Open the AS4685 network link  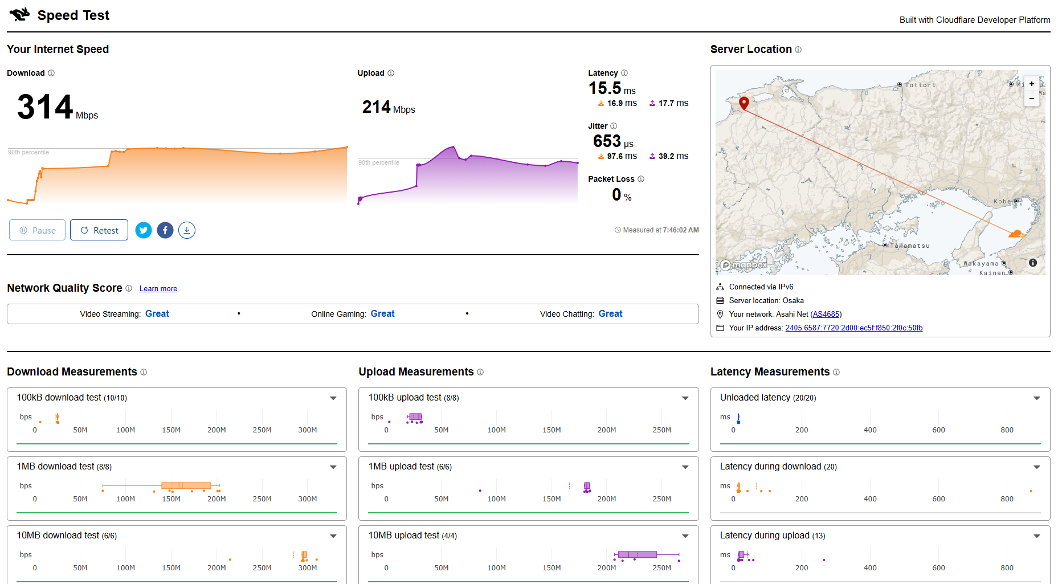(x=826, y=314)
